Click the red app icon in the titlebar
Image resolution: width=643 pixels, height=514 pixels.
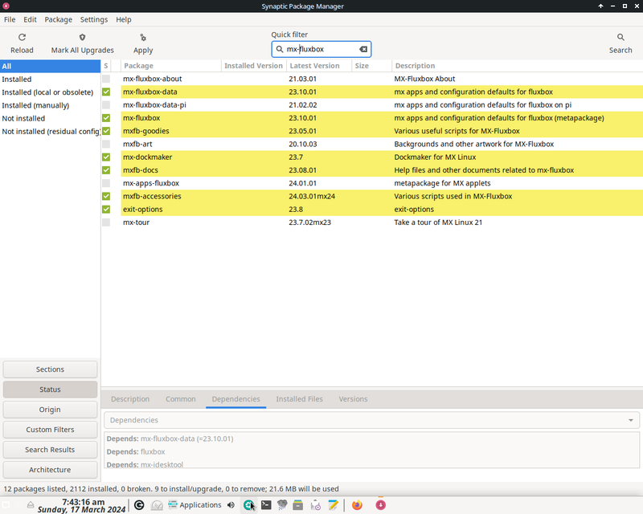6,6
